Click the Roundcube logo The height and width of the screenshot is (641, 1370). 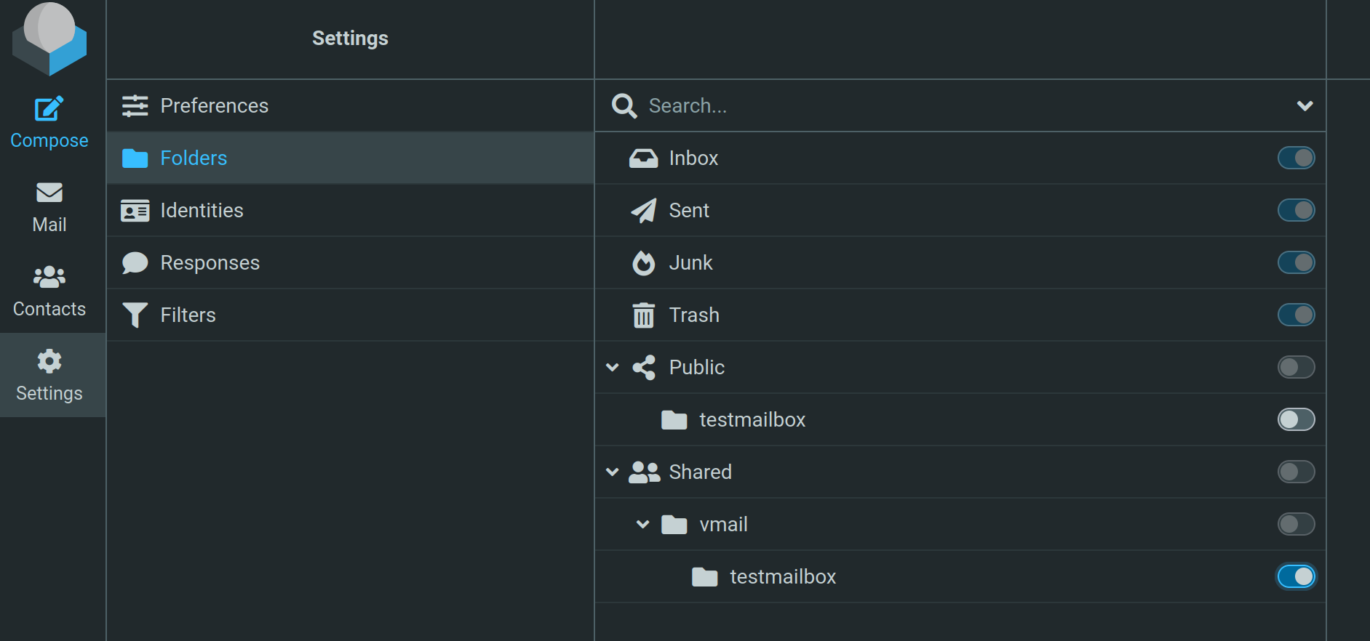click(49, 39)
